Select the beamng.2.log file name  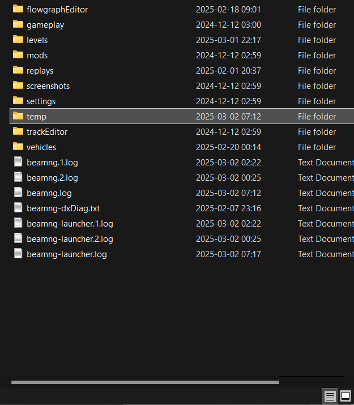click(53, 178)
